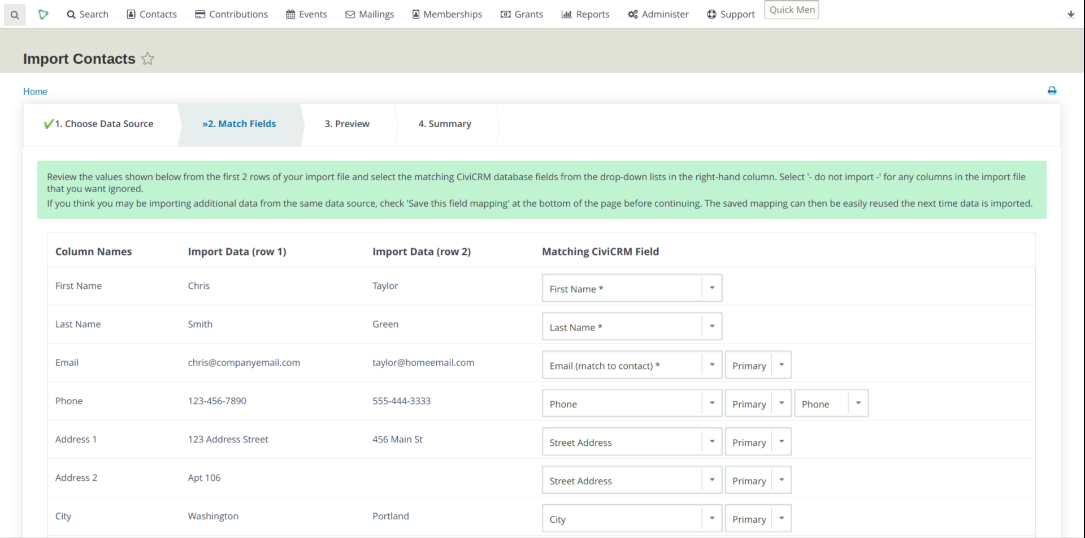This screenshot has height=538, width=1085.
Task: Click the life-buoy icon beside Support
Action: click(711, 14)
